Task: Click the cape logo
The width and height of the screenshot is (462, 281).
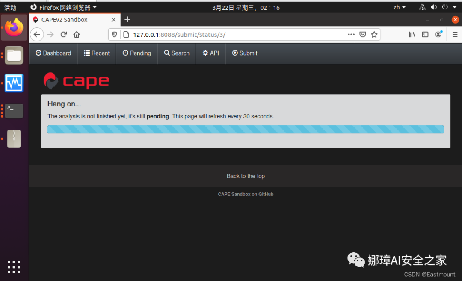Action: point(76,81)
